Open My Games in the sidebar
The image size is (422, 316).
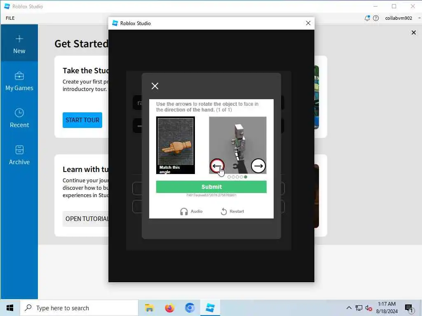point(19,81)
